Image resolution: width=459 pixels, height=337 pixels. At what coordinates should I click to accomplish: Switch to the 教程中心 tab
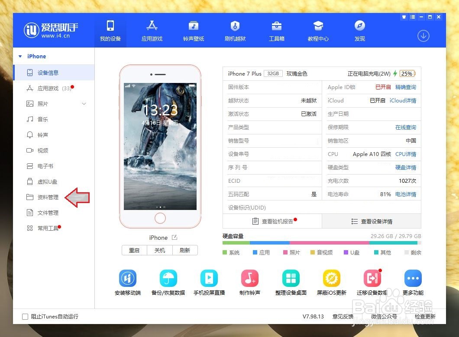(x=318, y=30)
